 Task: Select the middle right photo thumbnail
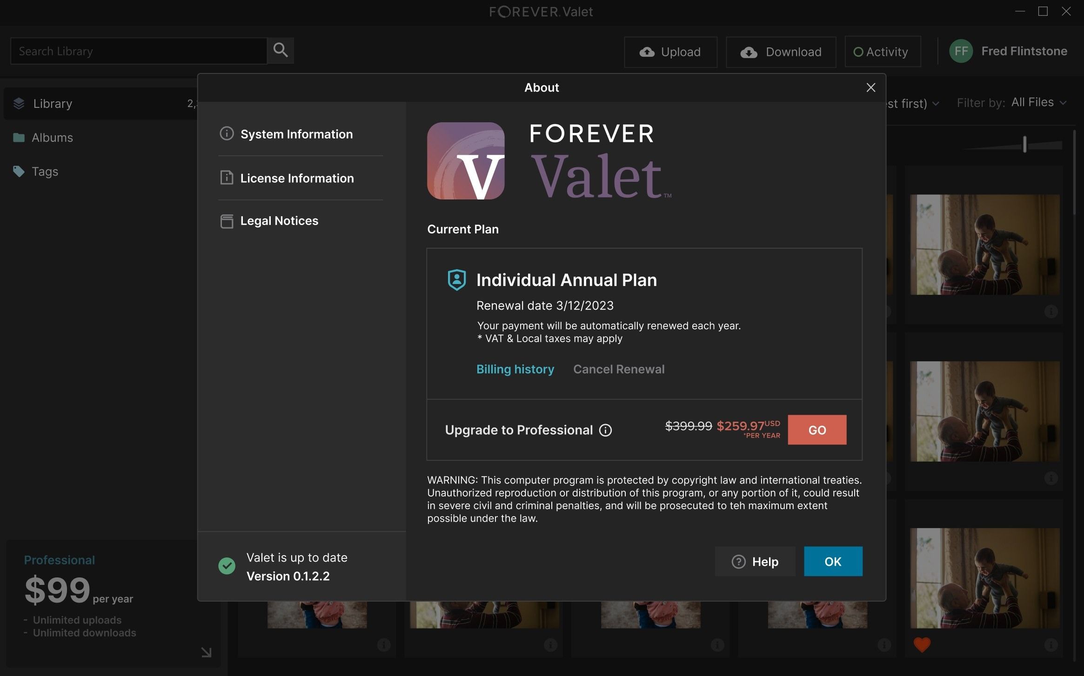point(985,411)
